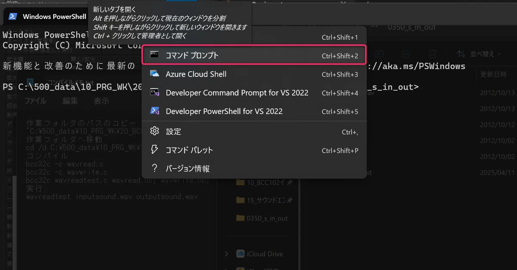517x270 pixels.
Task: Open 設定 via the gear icon
Action: (x=155, y=131)
